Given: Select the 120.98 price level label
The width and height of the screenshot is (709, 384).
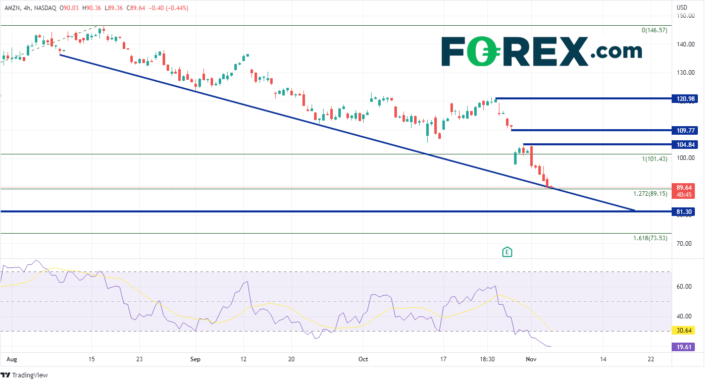Looking at the screenshot, I should (x=685, y=99).
